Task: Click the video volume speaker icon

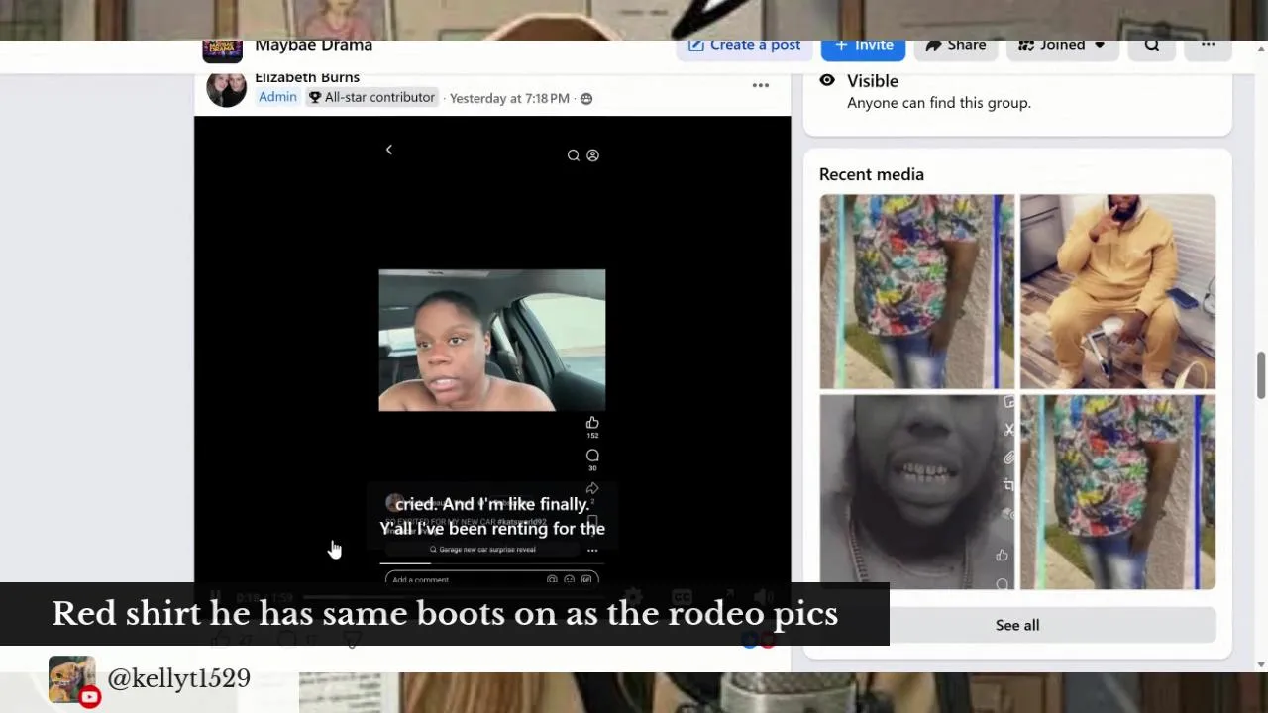Action: click(763, 596)
